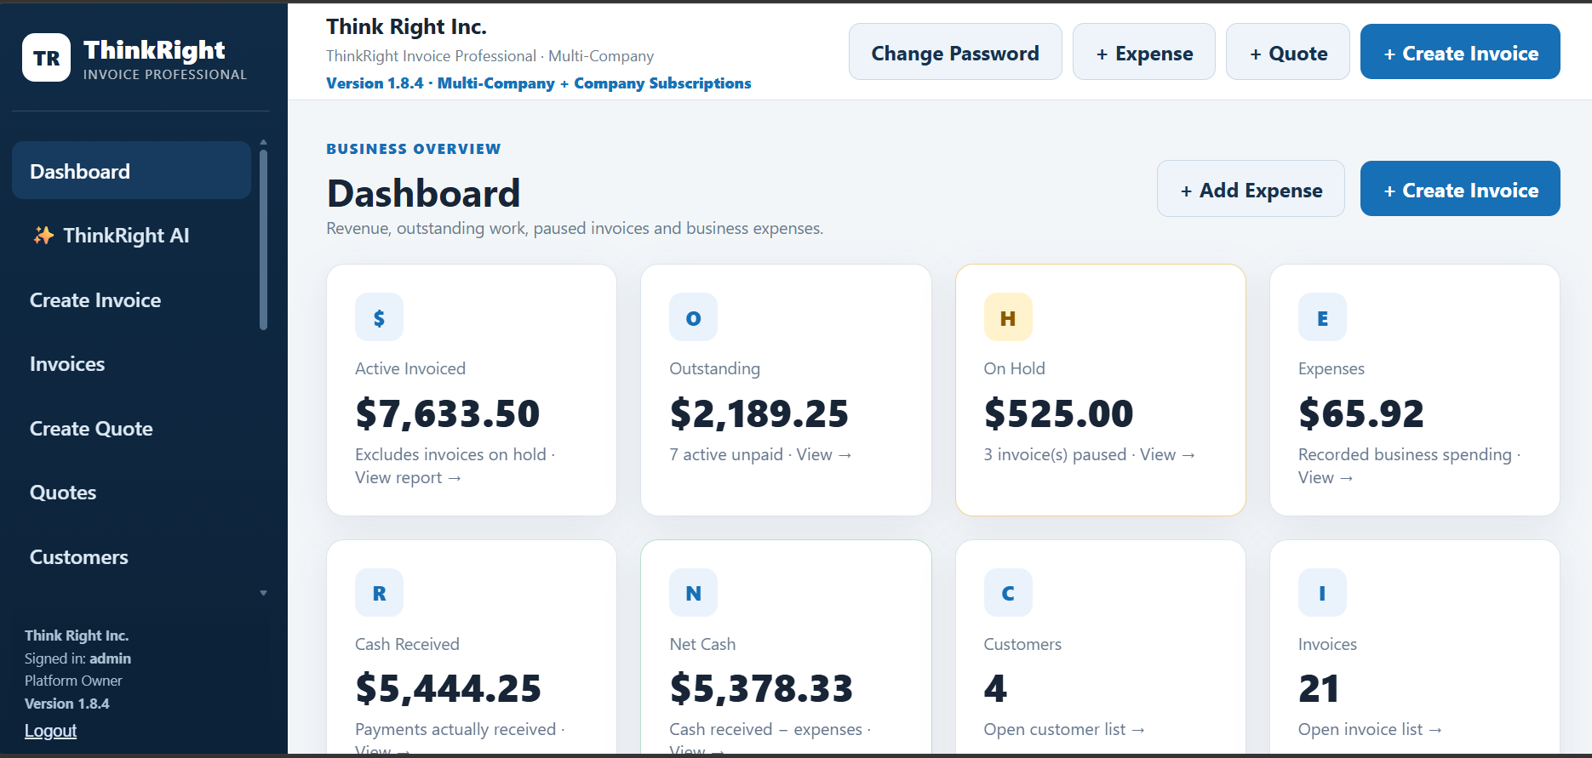The height and width of the screenshot is (758, 1592).
Task: Click the TR logo in the sidebar
Action: (x=47, y=58)
